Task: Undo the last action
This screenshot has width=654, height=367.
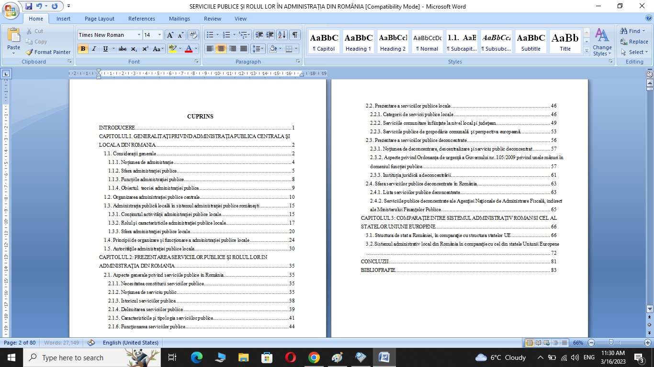Action: (39, 6)
